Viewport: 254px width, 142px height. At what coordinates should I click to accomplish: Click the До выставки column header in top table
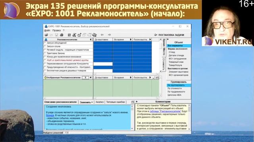pos(103,39)
